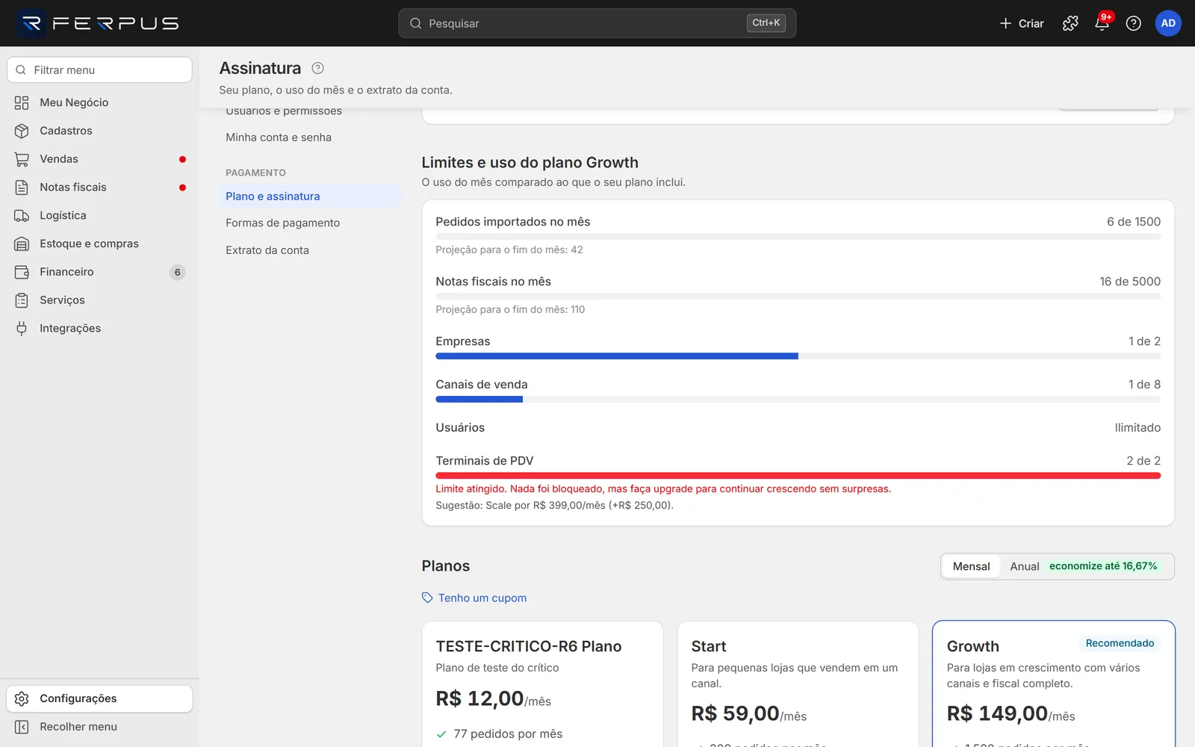Screen dimensions: 1195x747
Task: Click the AD user avatar
Action: [x=1168, y=23]
